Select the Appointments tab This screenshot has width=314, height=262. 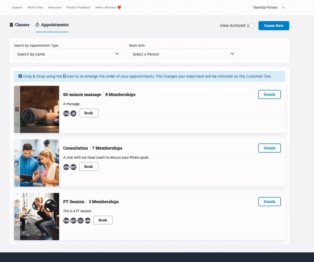coord(52,25)
